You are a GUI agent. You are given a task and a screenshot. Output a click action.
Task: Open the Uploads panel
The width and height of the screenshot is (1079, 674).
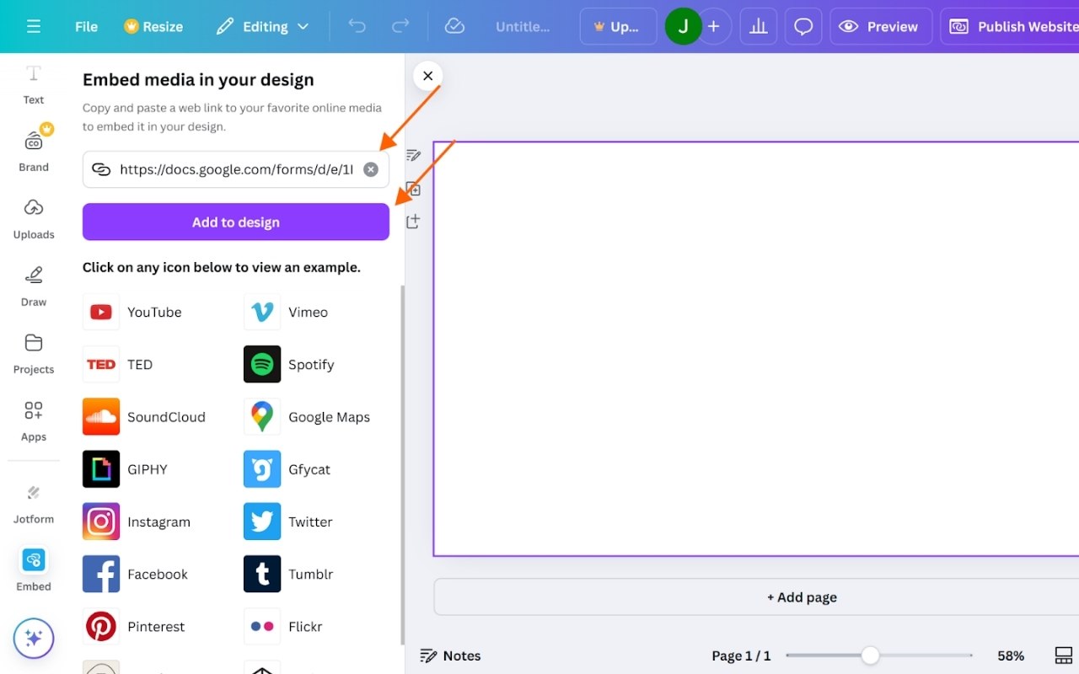click(33, 219)
